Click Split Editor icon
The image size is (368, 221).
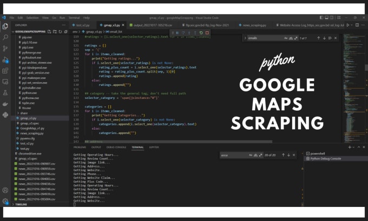click(x=357, y=25)
